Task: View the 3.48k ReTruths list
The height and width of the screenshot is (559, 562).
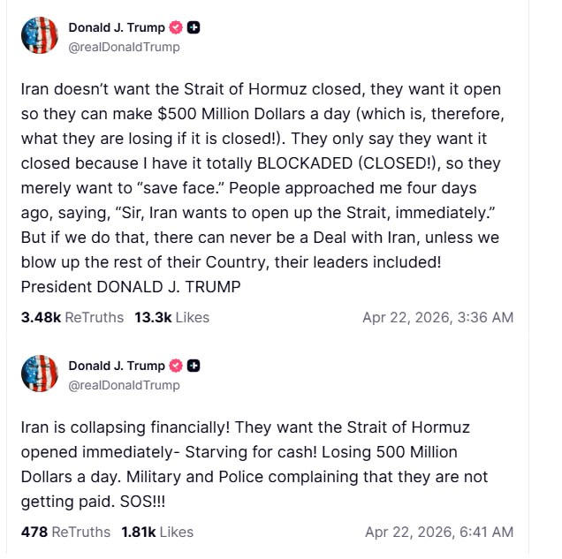Action: (x=72, y=317)
